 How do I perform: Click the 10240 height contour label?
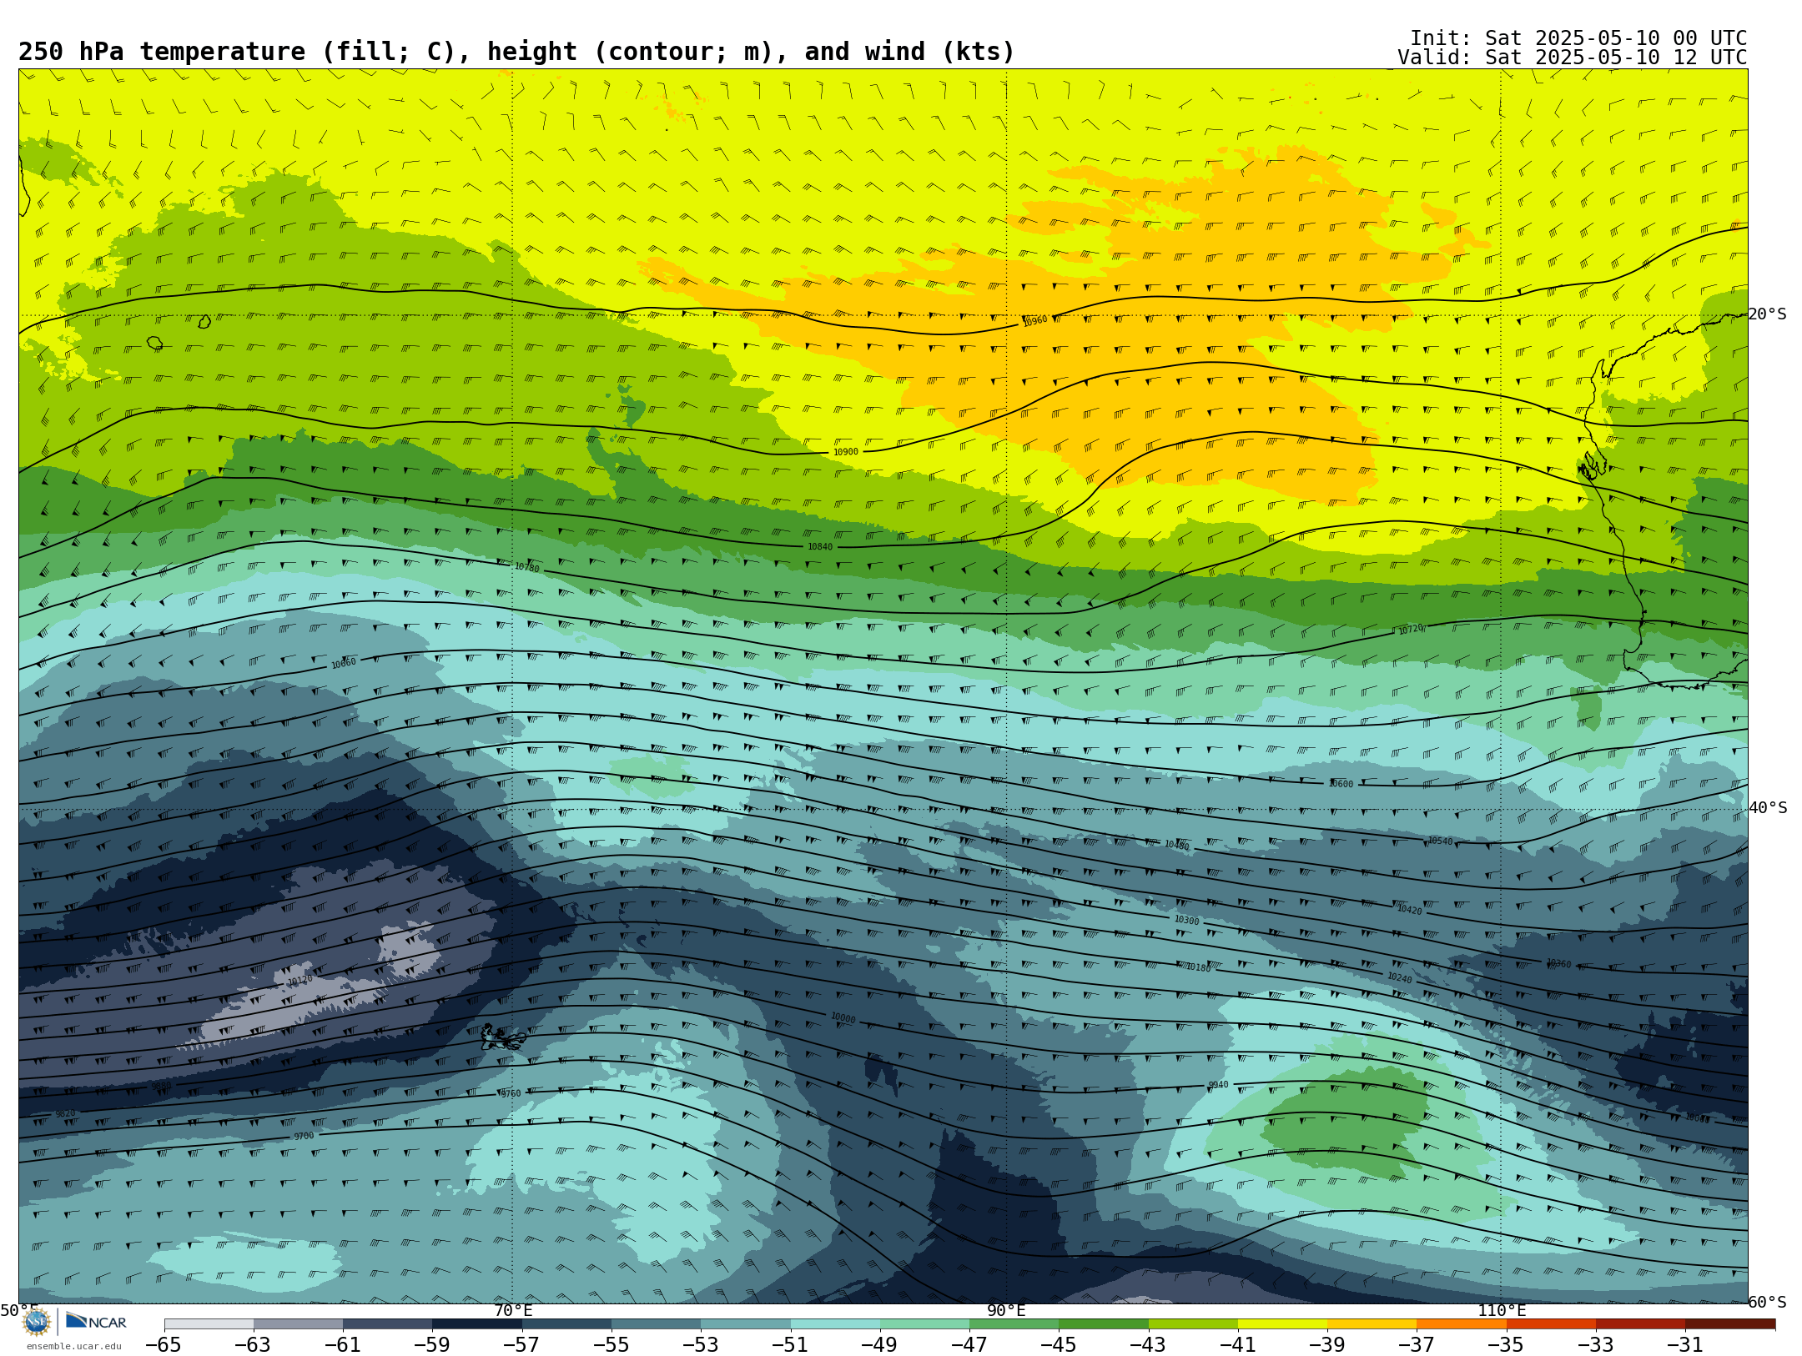click(x=1399, y=977)
